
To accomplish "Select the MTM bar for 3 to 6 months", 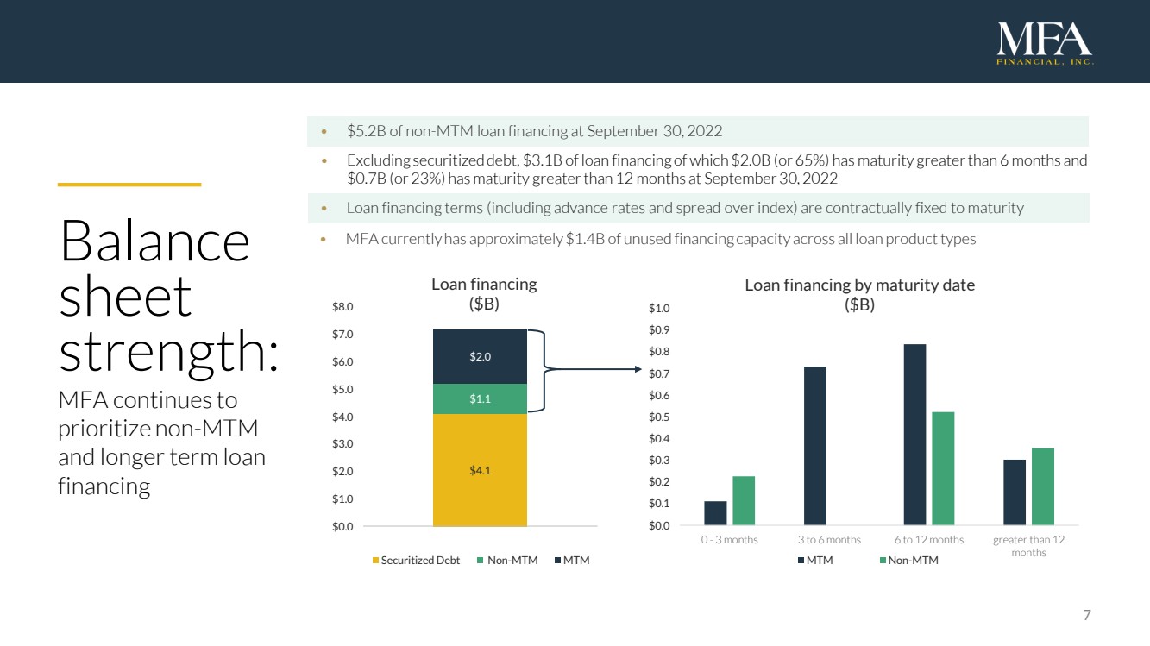I will tap(815, 446).
